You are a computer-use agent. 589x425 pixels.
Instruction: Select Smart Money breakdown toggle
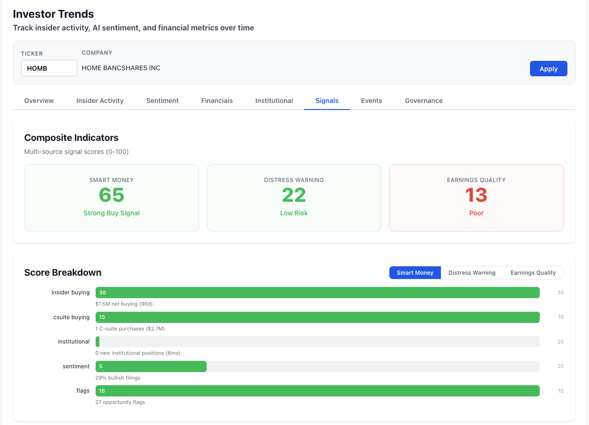pyautogui.click(x=415, y=273)
